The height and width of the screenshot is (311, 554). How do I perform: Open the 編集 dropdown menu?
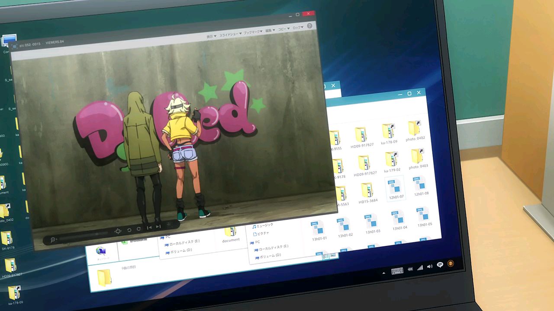point(270,30)
